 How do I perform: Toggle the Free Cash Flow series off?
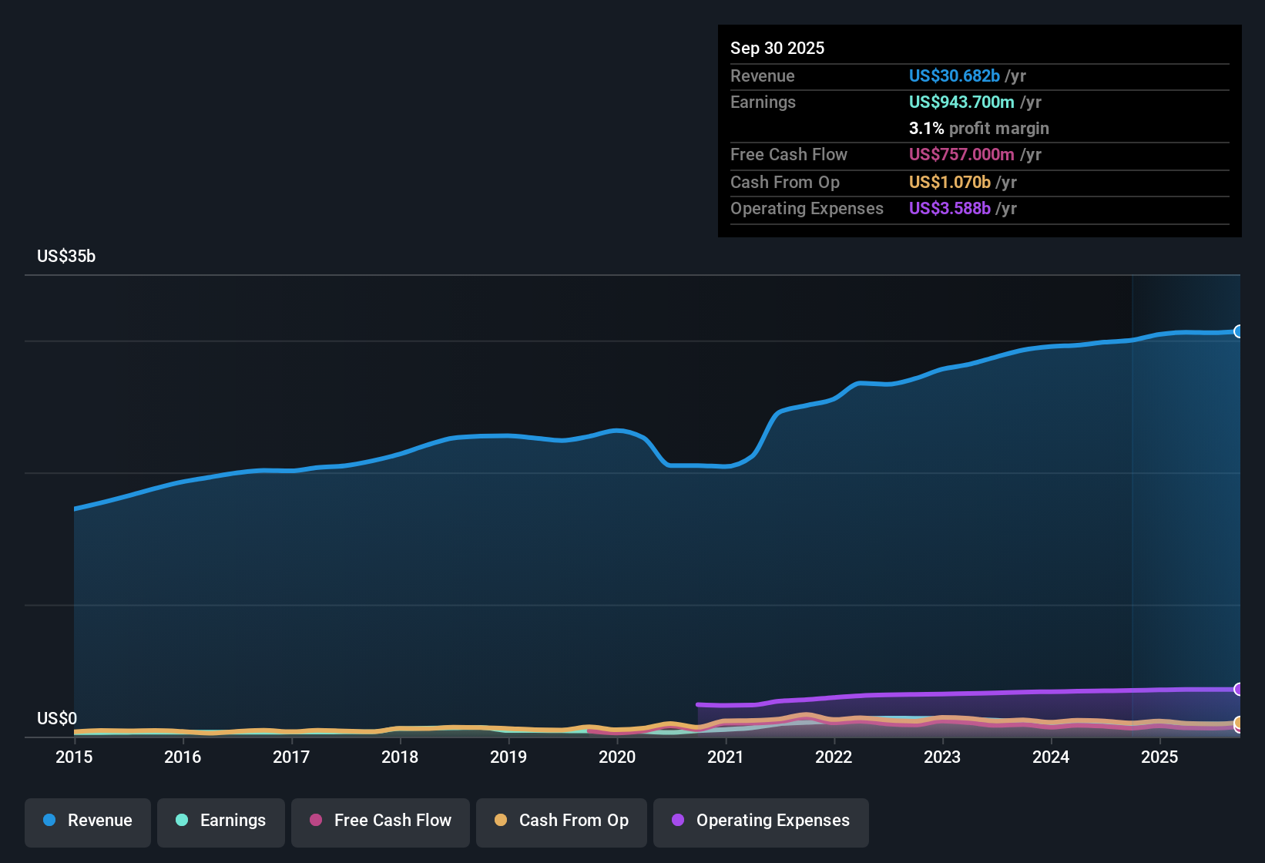(x=380, y=821)
